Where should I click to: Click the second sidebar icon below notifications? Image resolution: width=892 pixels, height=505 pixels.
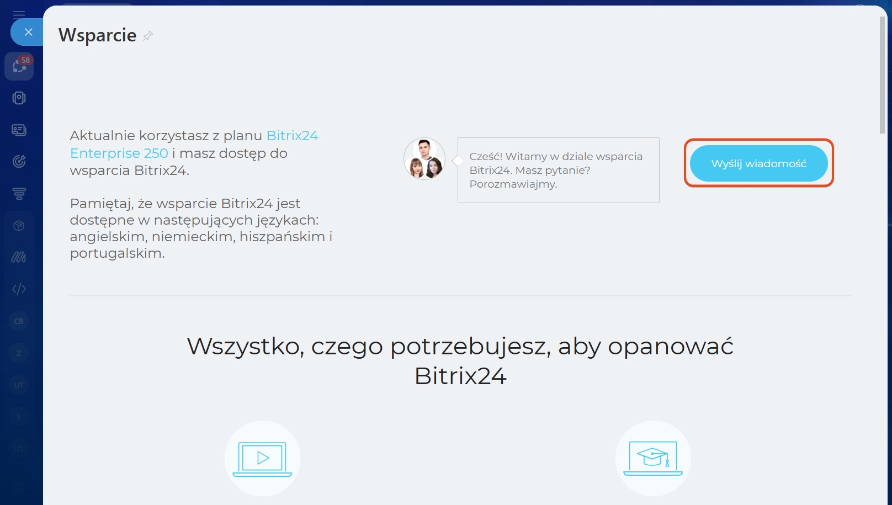19,98
